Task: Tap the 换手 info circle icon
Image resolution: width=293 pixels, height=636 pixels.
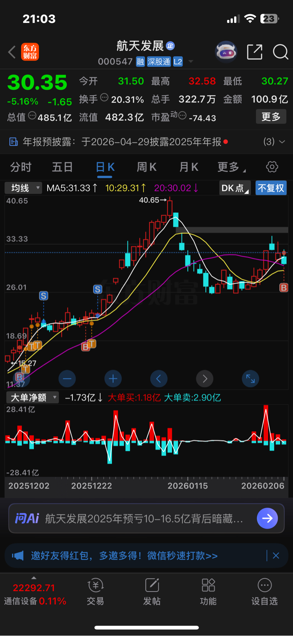Action: pos(104,98)
